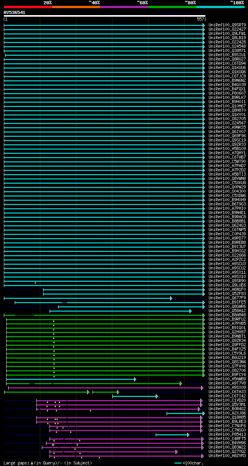Image resolution: width=248 pixels, height=466 pixels.
Task: Select label UniRef100_C6TA33
Action: [227, 392]
